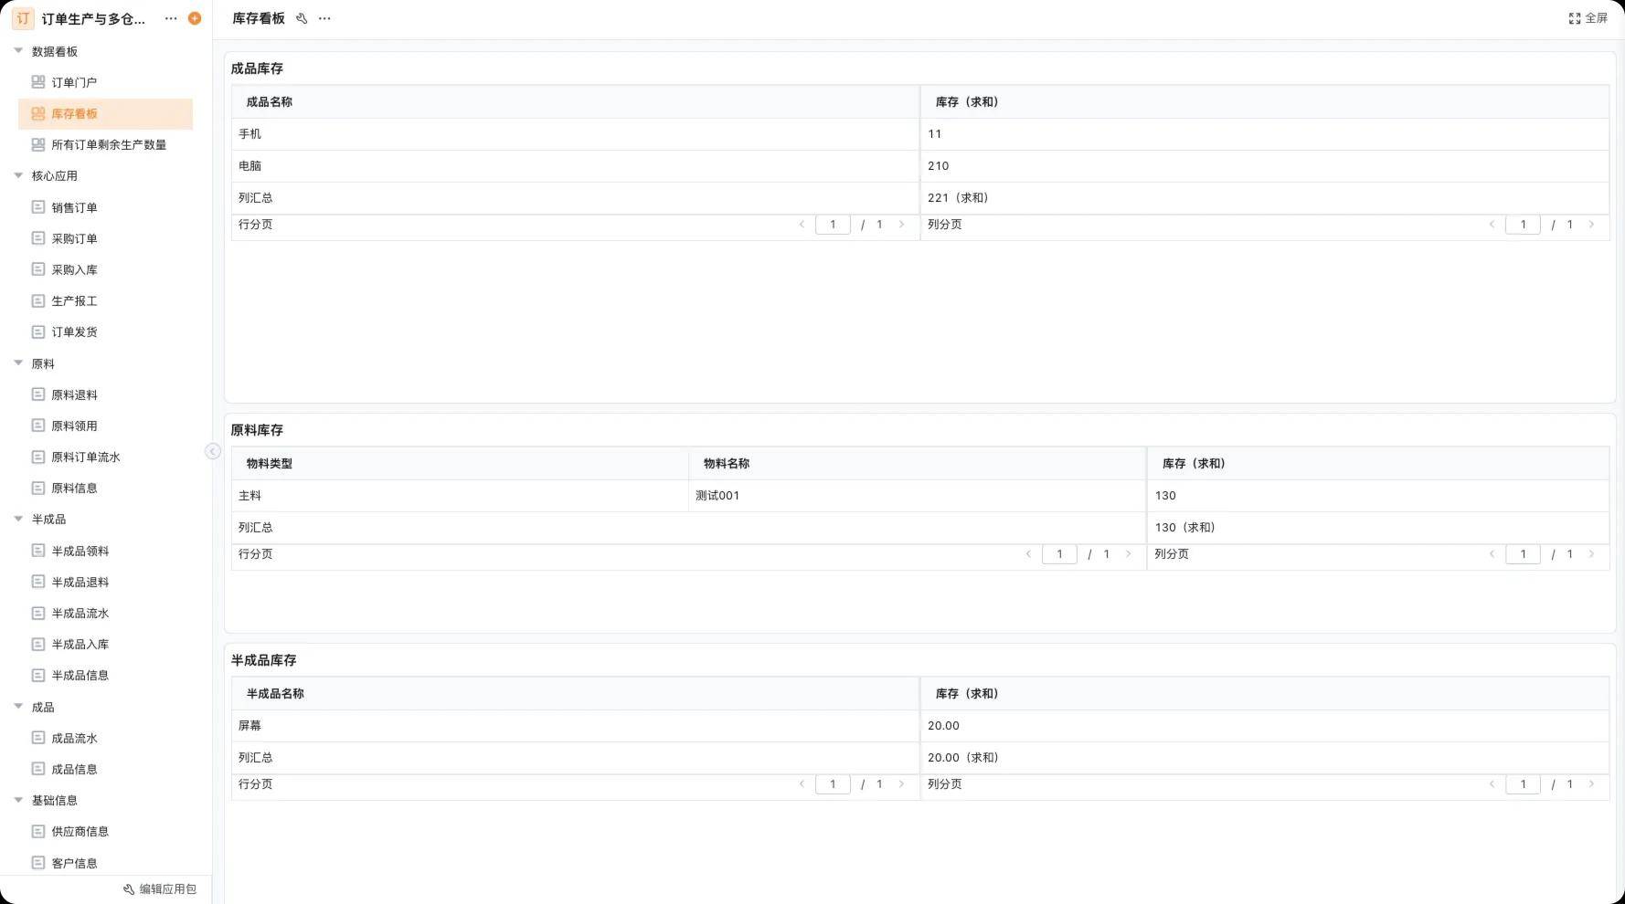The image size is (1625, 904).
Task: Enter fullscreen with the 全屏 button
Action: [x=1588, y=18]
